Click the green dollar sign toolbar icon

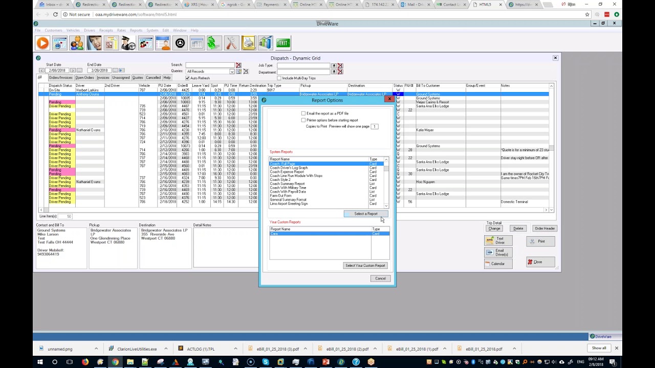coord(214,43)
